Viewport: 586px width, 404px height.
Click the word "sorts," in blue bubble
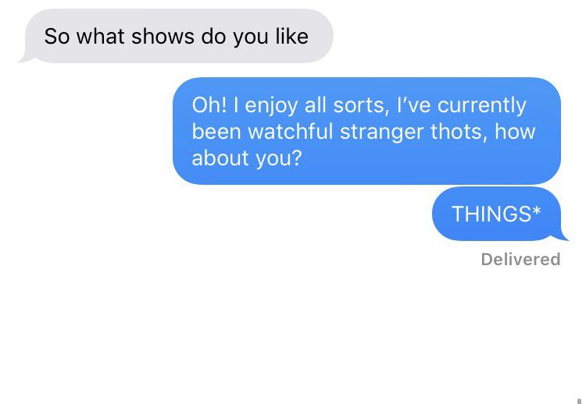(x=359, y=105)
